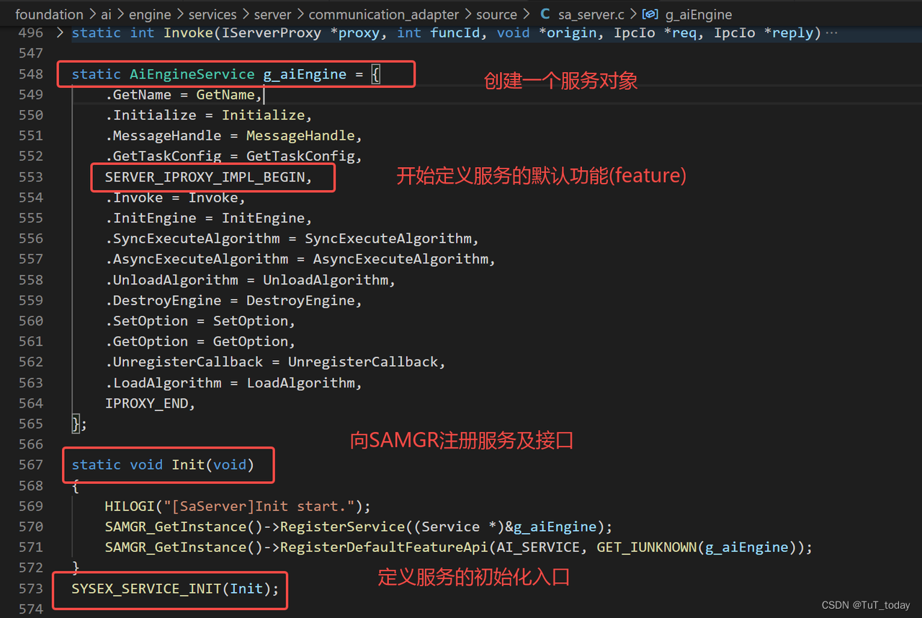Screen dimensions: 922x618
Task: Click the .GetOption = GetOption line
Action: pyautogui.click(x=200, y=341)
